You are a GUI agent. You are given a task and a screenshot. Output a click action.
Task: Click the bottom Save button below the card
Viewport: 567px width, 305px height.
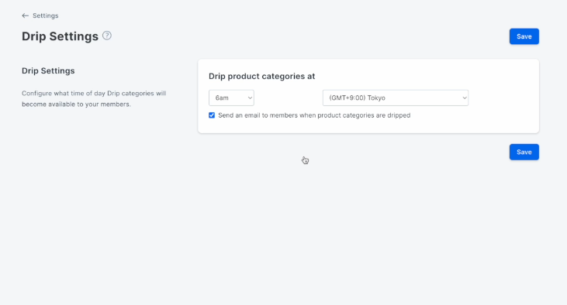(x=524, y=152)
